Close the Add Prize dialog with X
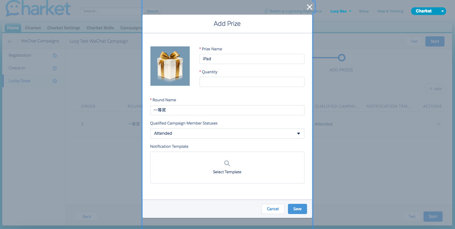 point(309,7)
